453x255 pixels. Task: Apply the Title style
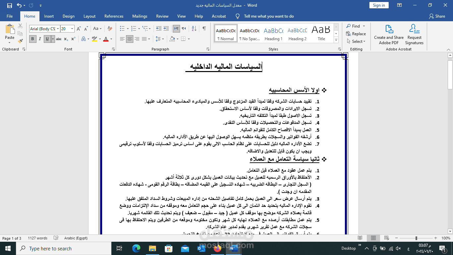(x=321, y=34)
